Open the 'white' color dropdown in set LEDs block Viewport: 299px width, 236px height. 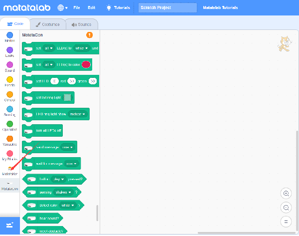point(82,48)
